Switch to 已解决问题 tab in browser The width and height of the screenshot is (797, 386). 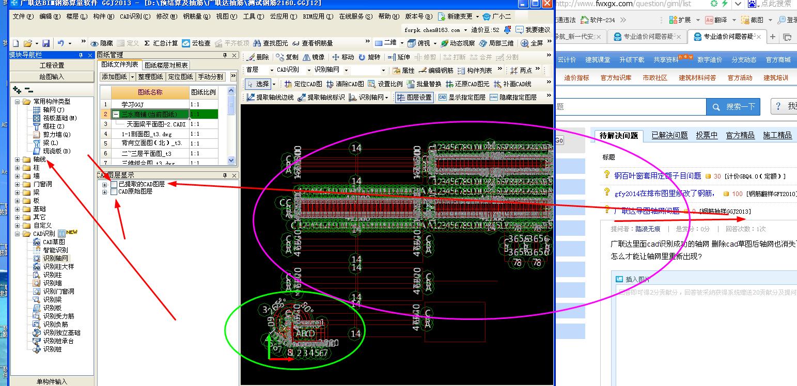pyautogui.click(x=669, y=135)
